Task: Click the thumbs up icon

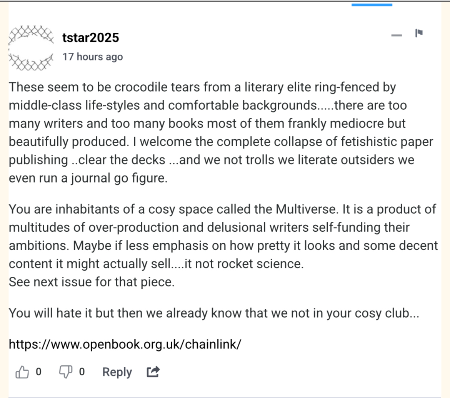Action: [22, 372]
